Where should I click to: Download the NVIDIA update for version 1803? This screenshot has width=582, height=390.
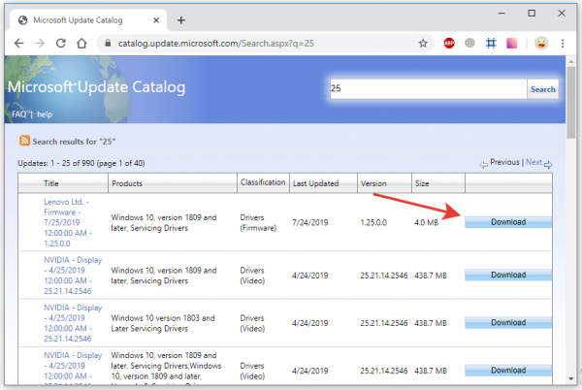508,322
